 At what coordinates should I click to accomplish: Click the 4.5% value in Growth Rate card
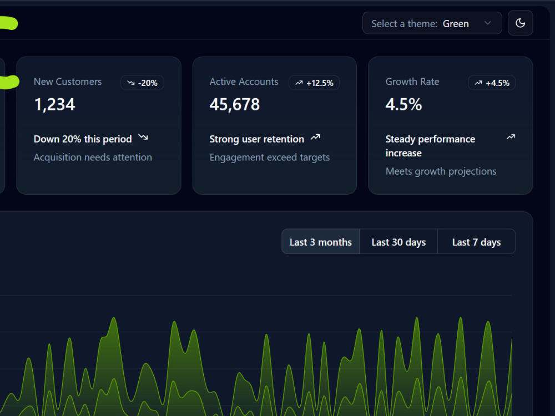pyautogui.click(x=403, y=105)
